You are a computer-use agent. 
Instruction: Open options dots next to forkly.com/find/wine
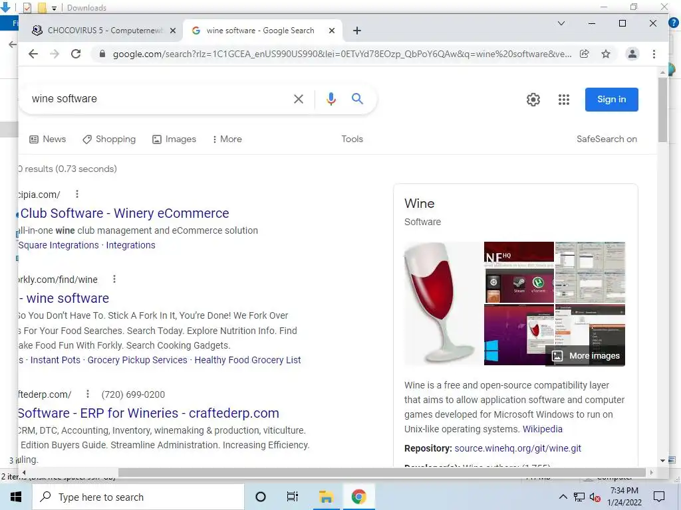pos(114,279)
